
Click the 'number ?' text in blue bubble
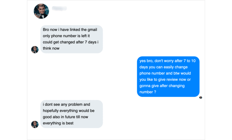tap(148, 92)
